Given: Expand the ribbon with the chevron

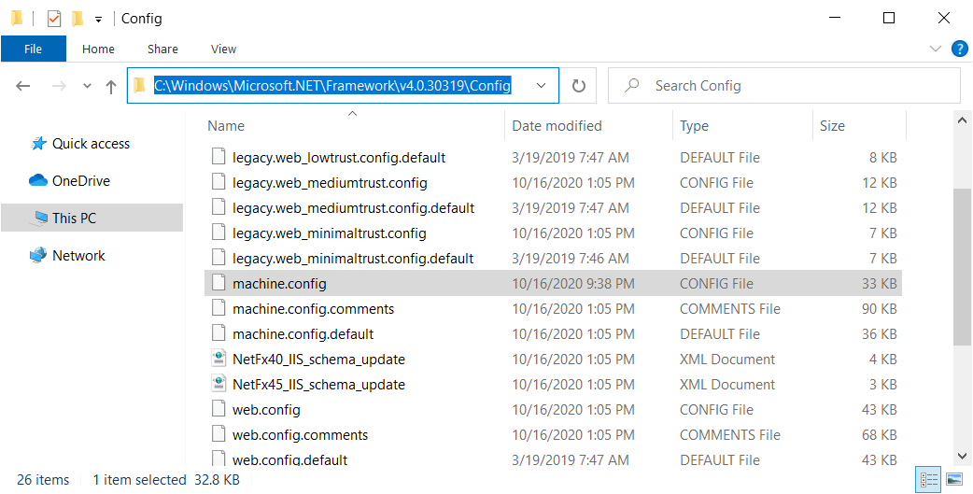Looking at the screenshot, I should point(936,49).
